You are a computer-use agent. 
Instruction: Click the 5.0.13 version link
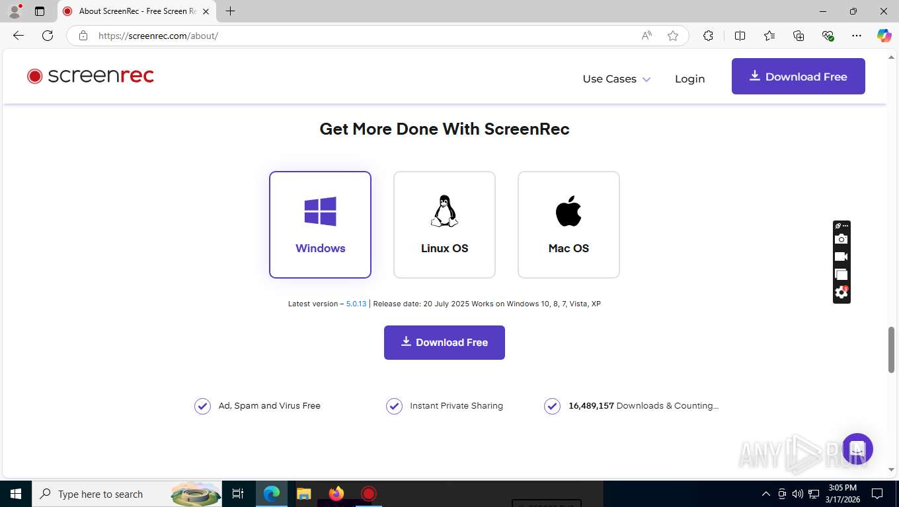356,304
